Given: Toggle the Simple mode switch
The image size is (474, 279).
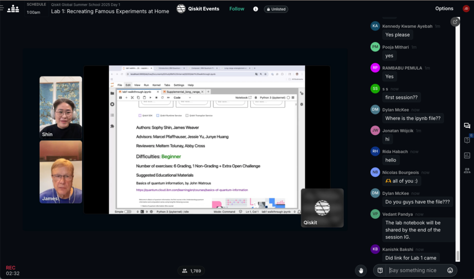Looking at the screenshot, I should 128,211.
